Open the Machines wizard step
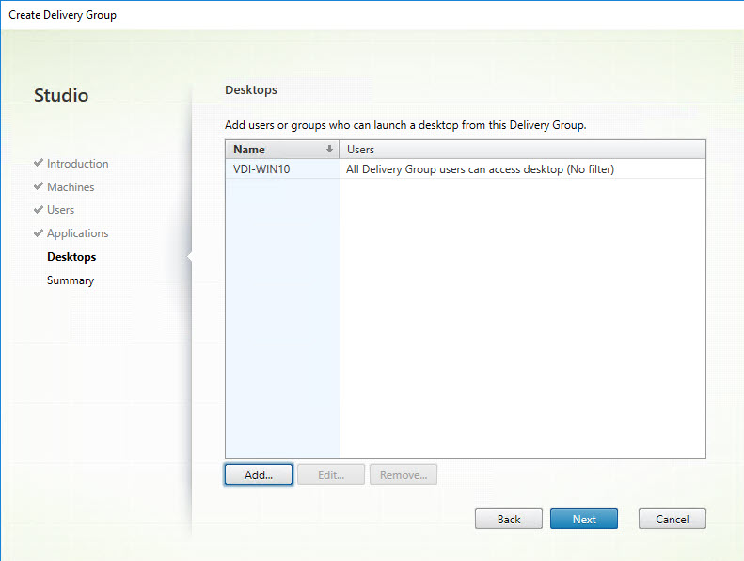Screen dimensions: 744x561 [x=71, y=187]
